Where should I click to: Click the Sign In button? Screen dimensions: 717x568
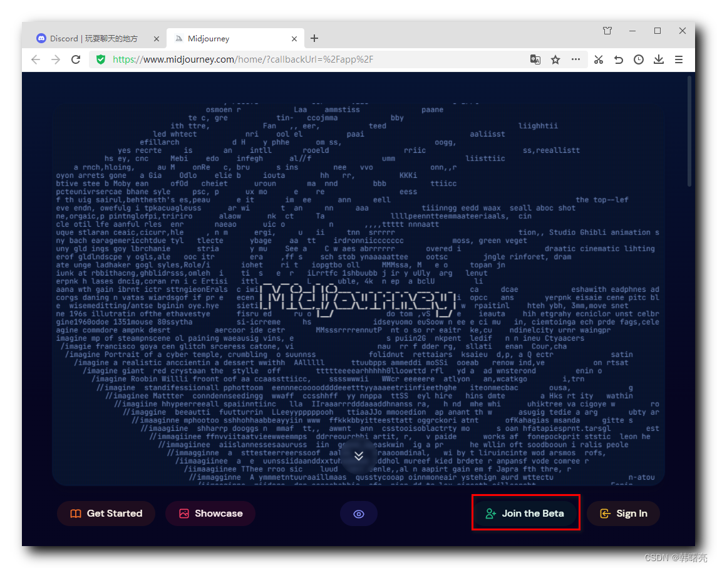[x=623, y=514]
